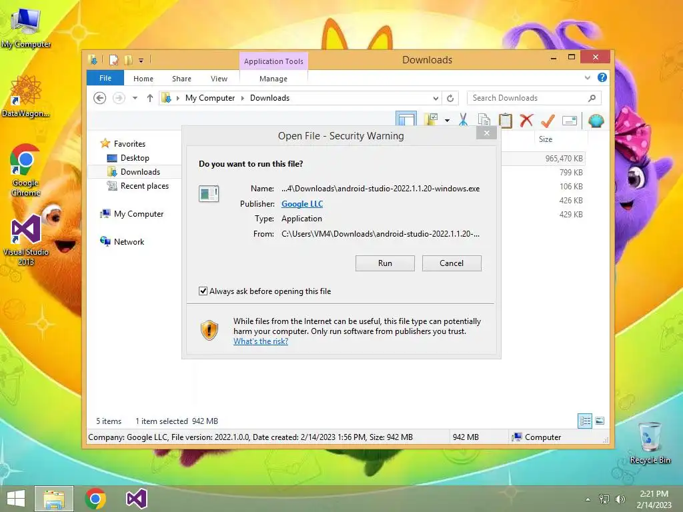This screenshot has width=683, height=512.
Task: Expand the chevron after My Computer breadcrumb
Action: (x=243, y=99)
